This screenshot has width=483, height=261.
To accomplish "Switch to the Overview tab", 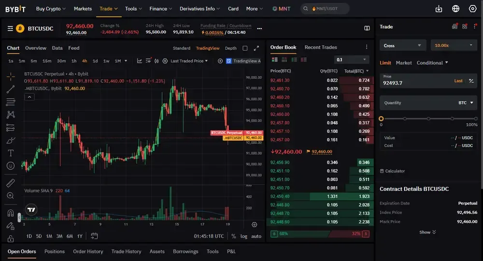I will (36, 48).
